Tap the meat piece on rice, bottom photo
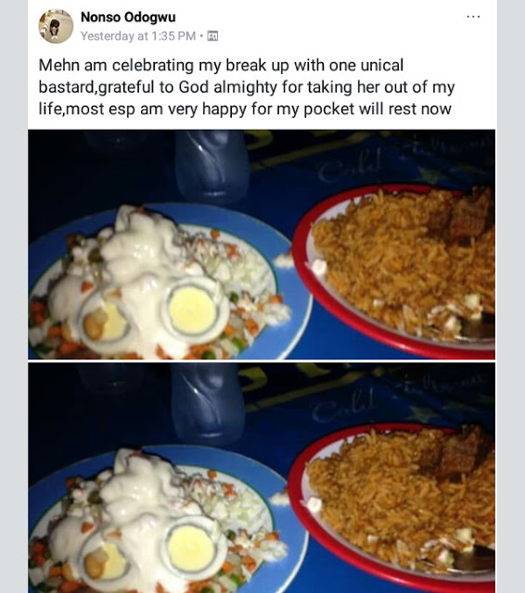Viewport: 525px width, 593px height. (x=458, y=454)
